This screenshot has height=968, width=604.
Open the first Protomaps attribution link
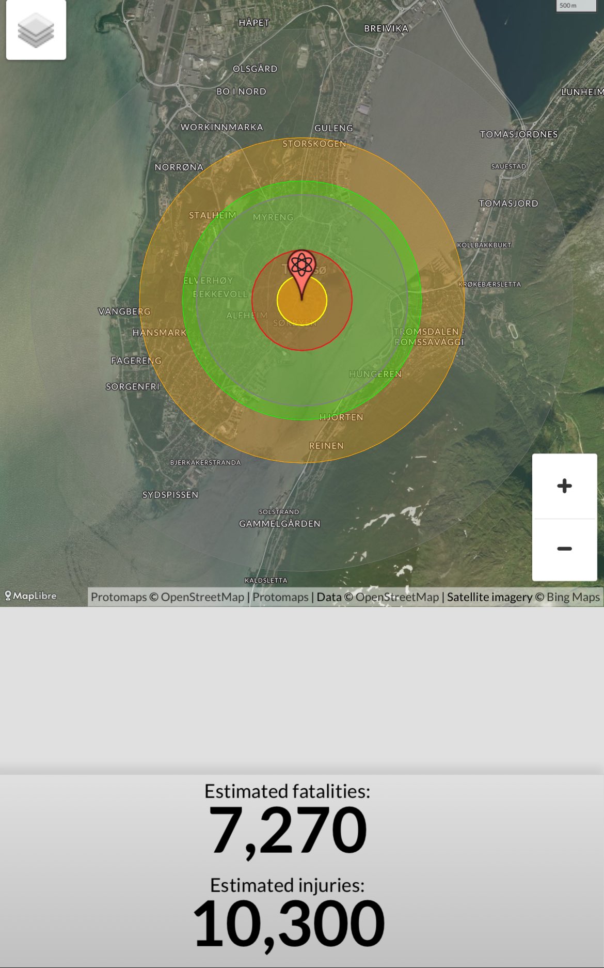click(x=118, y=597)
